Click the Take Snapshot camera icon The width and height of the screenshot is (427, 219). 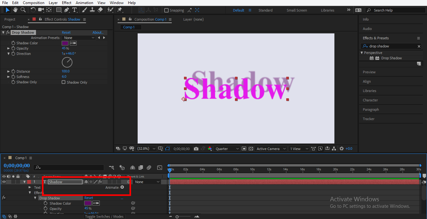(x=196, y=149)
